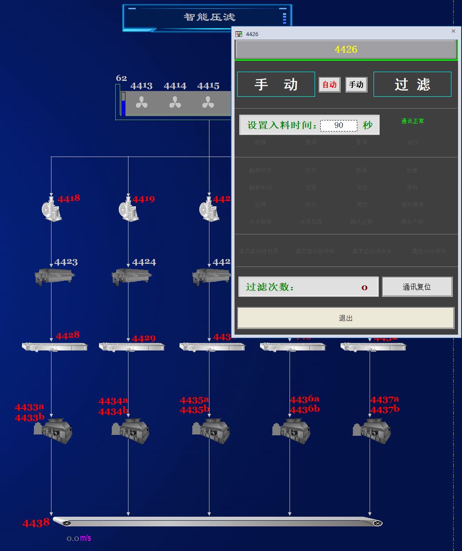This screenshot has width=462, height=551.
Task: Click agitator fan icon 4413
Action: (142, 103)
